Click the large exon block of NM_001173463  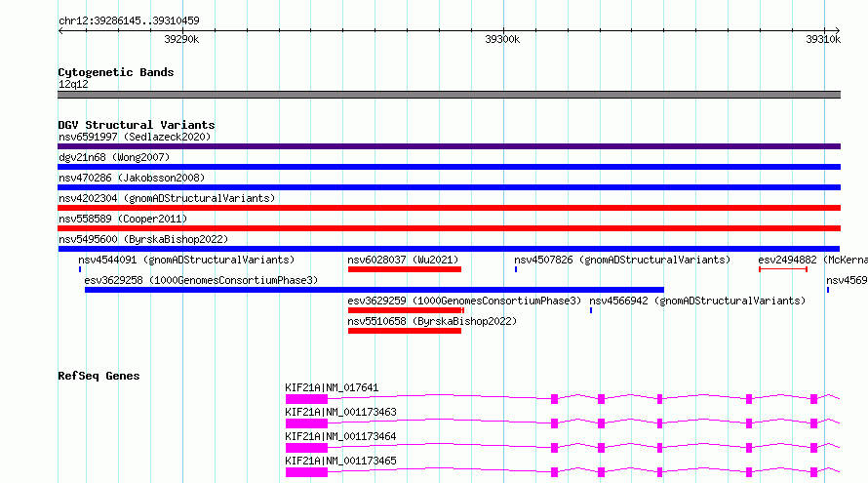point(306,423)
